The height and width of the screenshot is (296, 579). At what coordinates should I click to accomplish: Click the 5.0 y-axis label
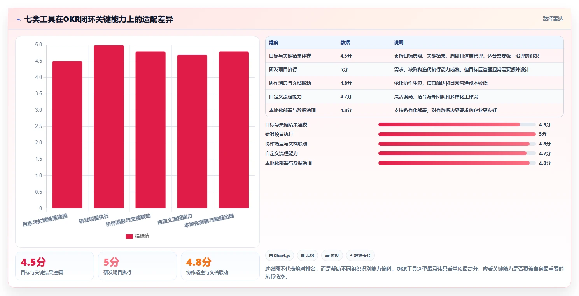[x=38, y=45]
